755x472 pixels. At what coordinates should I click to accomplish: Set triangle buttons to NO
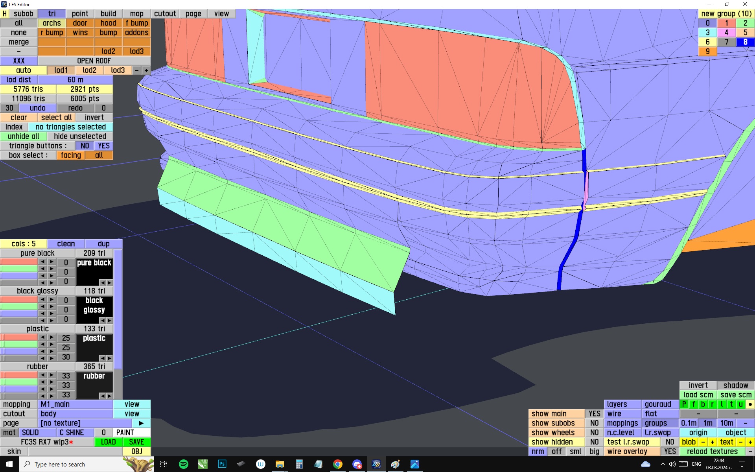click(85, 146)
